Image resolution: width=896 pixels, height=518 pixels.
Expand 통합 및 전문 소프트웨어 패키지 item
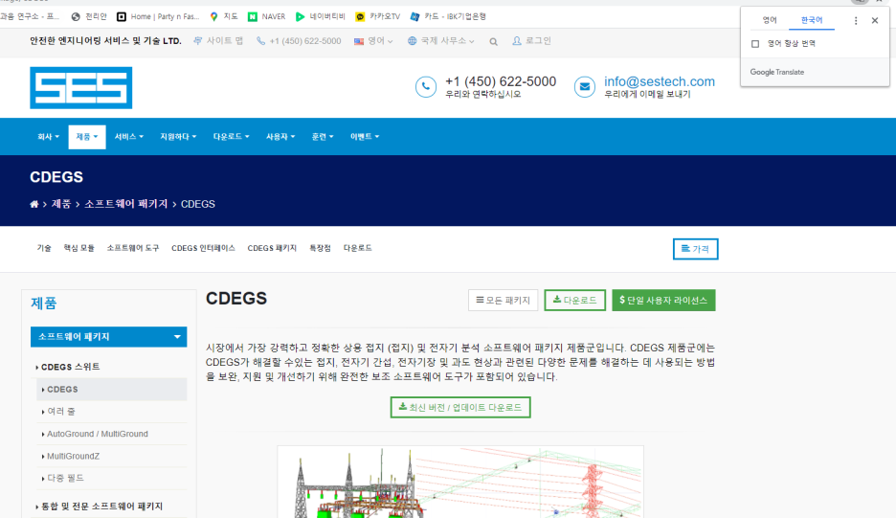[101, 507]
